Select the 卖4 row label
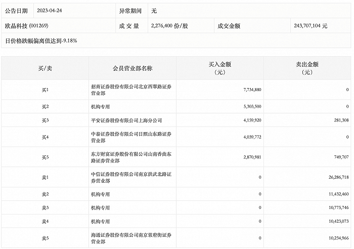The image size is (354, 249). coord(45,222)
